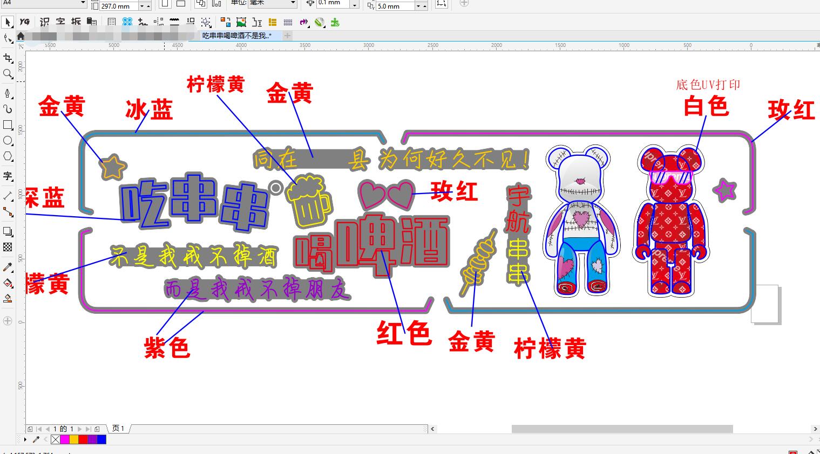The height and width of the screenshot is (454, 820).
Task: Click the green puzzle piece icon
Action: pos(335,22)
